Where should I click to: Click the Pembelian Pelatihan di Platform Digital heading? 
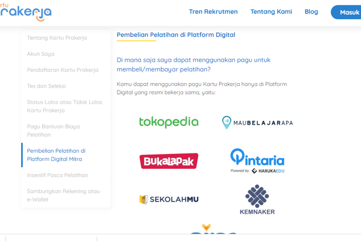pyautogui.click(x=176, y=35)
